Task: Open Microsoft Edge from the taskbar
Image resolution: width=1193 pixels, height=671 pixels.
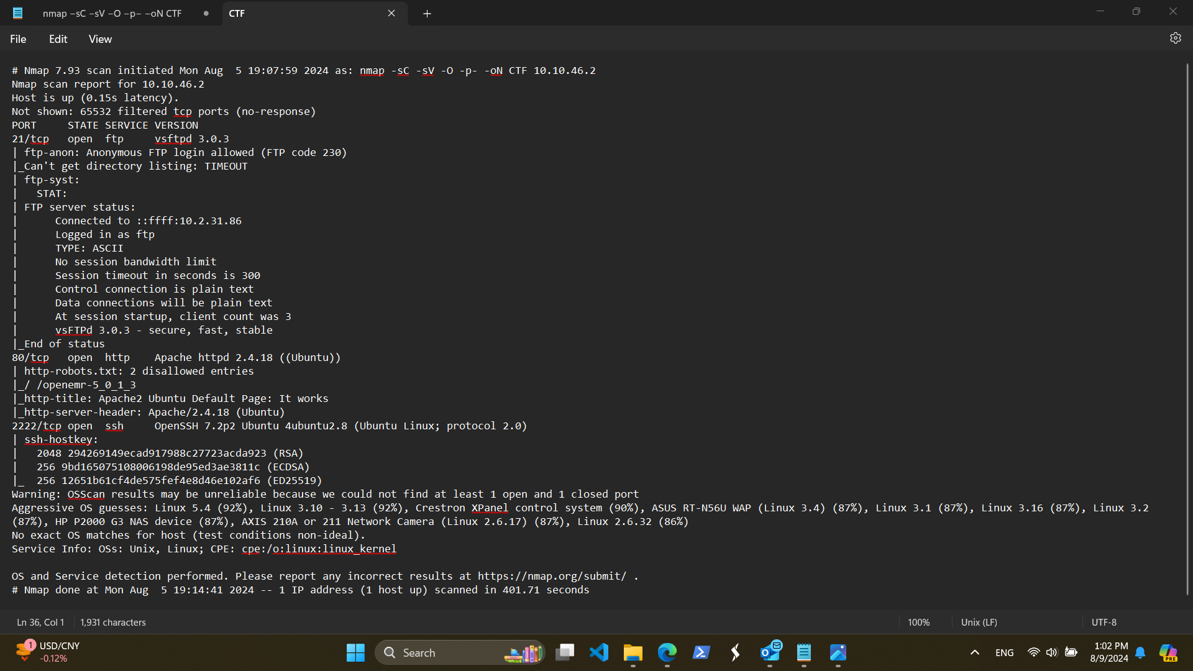Action: click(x=667, y=652)
